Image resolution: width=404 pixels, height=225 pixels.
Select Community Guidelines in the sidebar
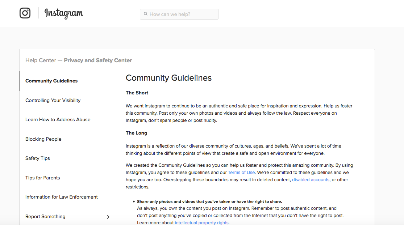(x=67, y=81)
